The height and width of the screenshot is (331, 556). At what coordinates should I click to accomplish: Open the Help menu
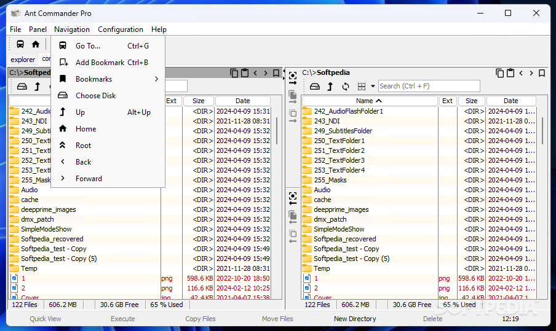click(159, 29)
